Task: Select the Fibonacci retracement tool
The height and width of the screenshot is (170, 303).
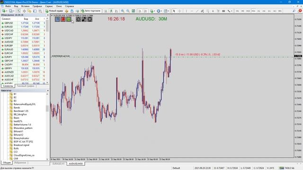Action: (208, 11)
